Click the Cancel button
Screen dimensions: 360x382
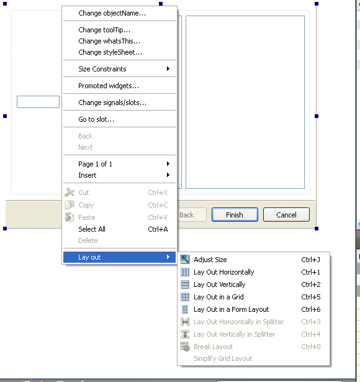tap(286, 215)
